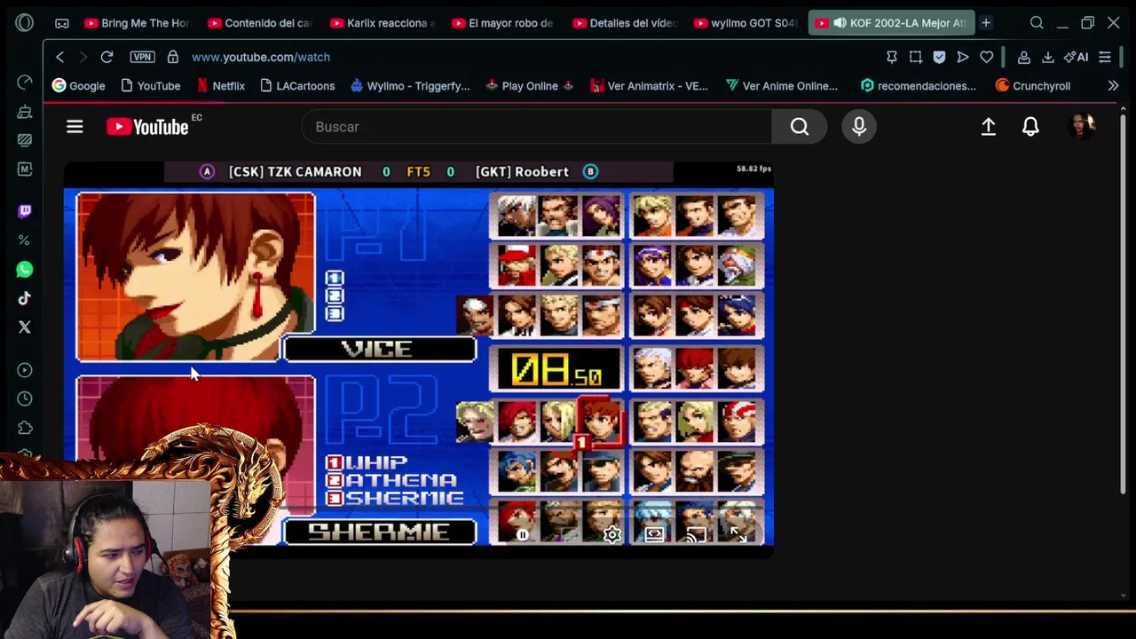This screenshot has width=1136, height=639.
Task: Switch to the Karlix reacciona tab
Action: (x=383, y=23)
